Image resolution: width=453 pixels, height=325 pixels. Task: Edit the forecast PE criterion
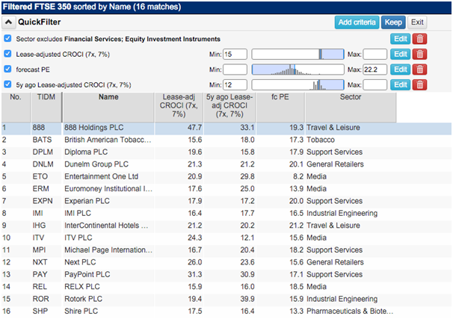tap(401, 69)
